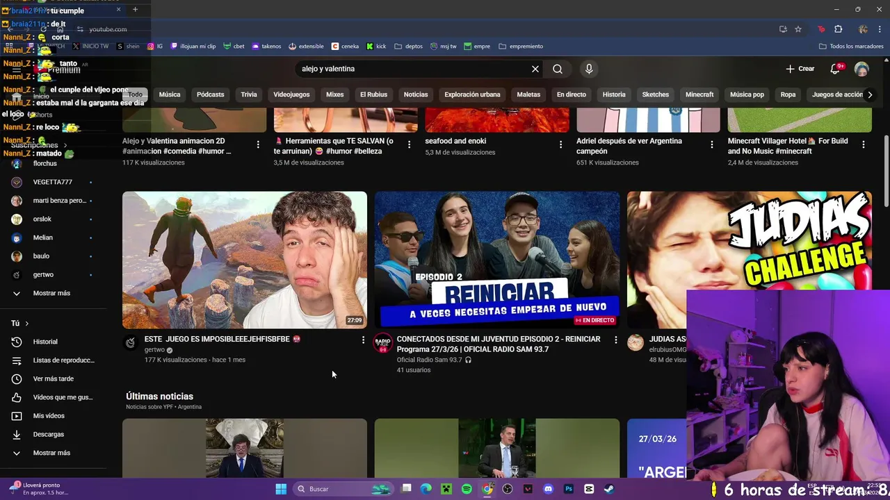
Task: Open Todos los marcadores folder
Action: [851, 47]
